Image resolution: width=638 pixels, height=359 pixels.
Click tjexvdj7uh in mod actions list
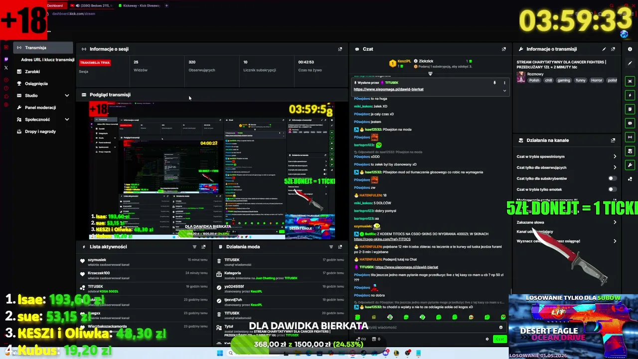pyautogui.click(x=233, y=300)
